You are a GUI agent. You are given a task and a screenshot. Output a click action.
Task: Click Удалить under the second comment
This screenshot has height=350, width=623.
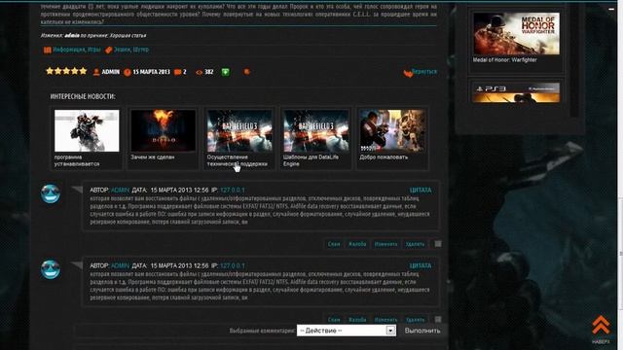click(x=415, y=320)
